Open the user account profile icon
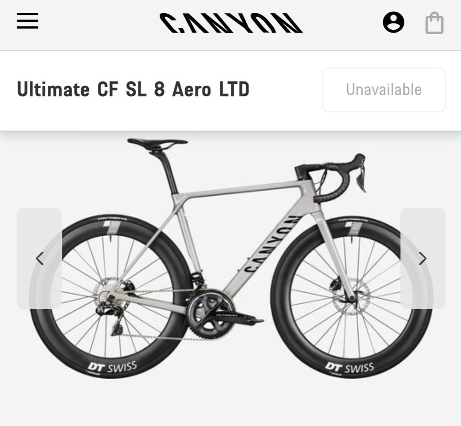461x426 pixels. point(394,22)
